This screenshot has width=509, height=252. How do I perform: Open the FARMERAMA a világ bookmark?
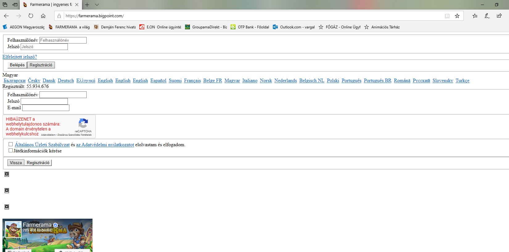(69, 27)
